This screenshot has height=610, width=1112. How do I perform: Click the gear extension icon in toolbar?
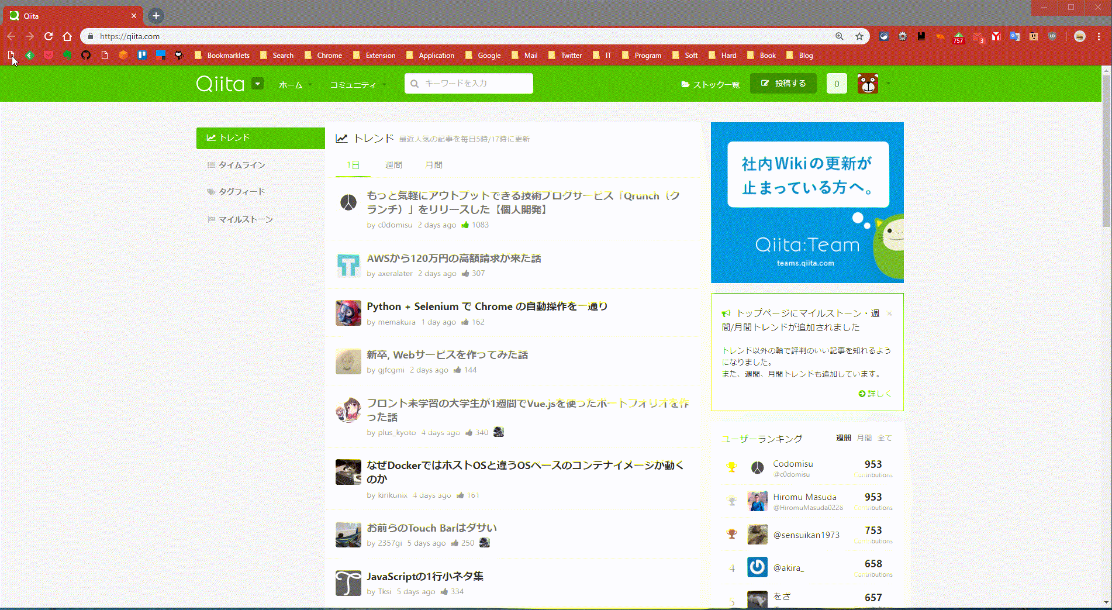(903, 36)
